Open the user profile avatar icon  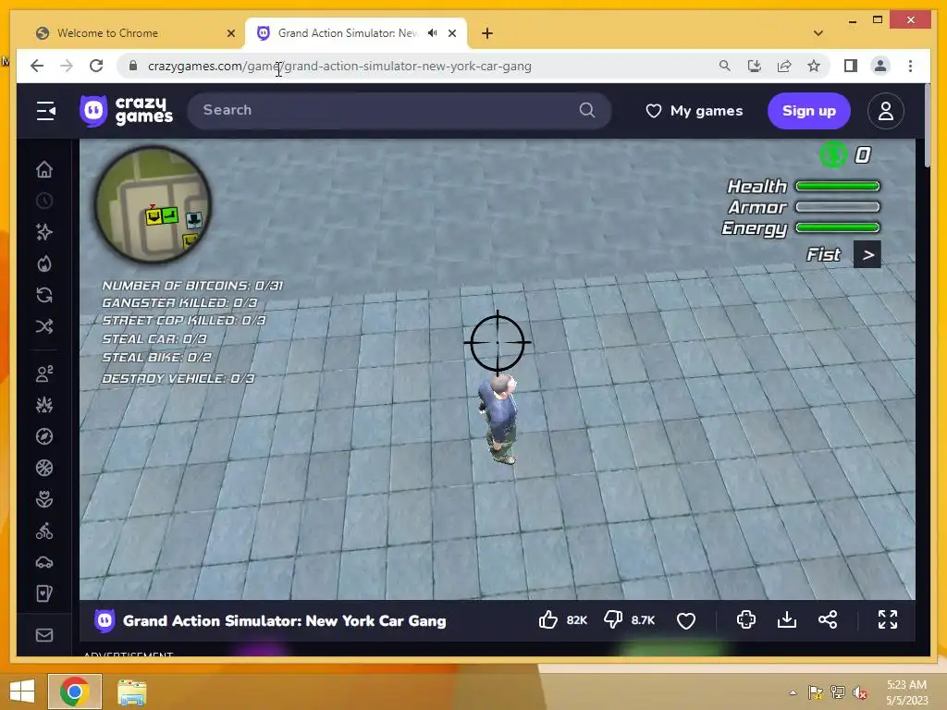pos(885,111)
